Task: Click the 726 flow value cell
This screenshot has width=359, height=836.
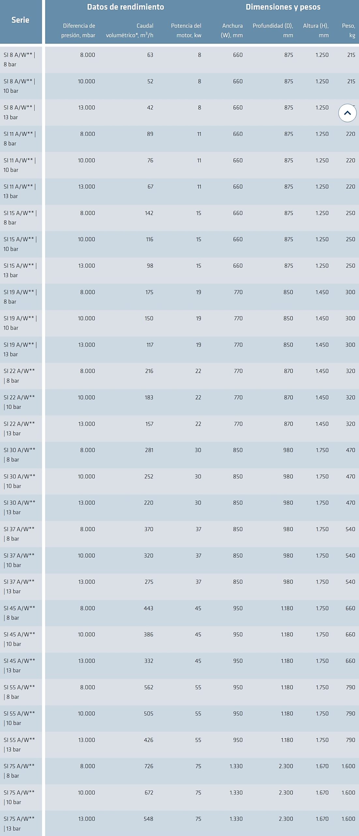Action: pyautogui.click(x=149, y=766)
